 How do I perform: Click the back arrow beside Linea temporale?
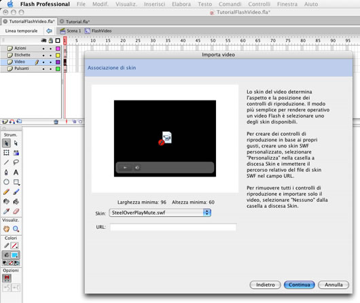click(49, 31)
